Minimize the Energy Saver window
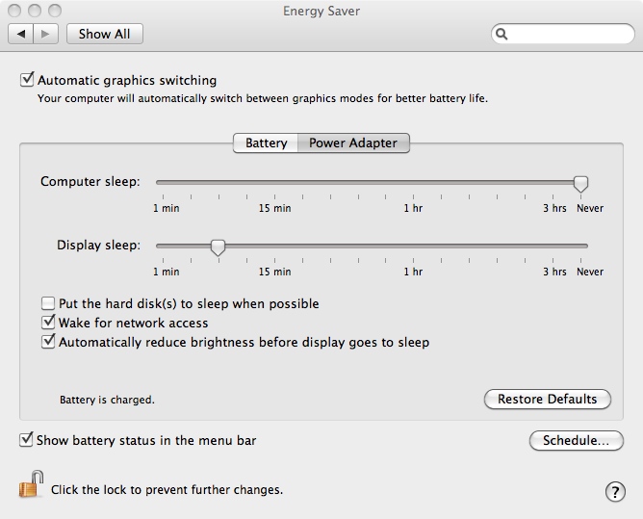The height and width of the screenshot is (519, 643). click(35, 10)
